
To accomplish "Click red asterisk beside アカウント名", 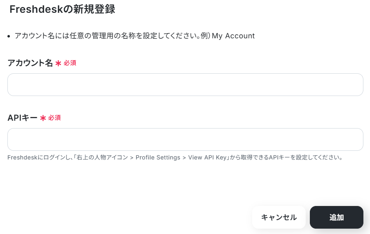I will (x=58, y=63).
